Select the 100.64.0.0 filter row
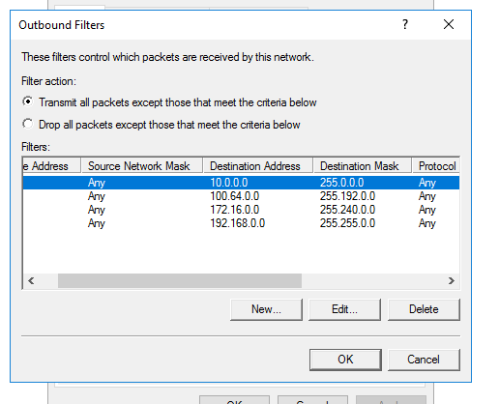499x404 pixels. pos(241,196)
